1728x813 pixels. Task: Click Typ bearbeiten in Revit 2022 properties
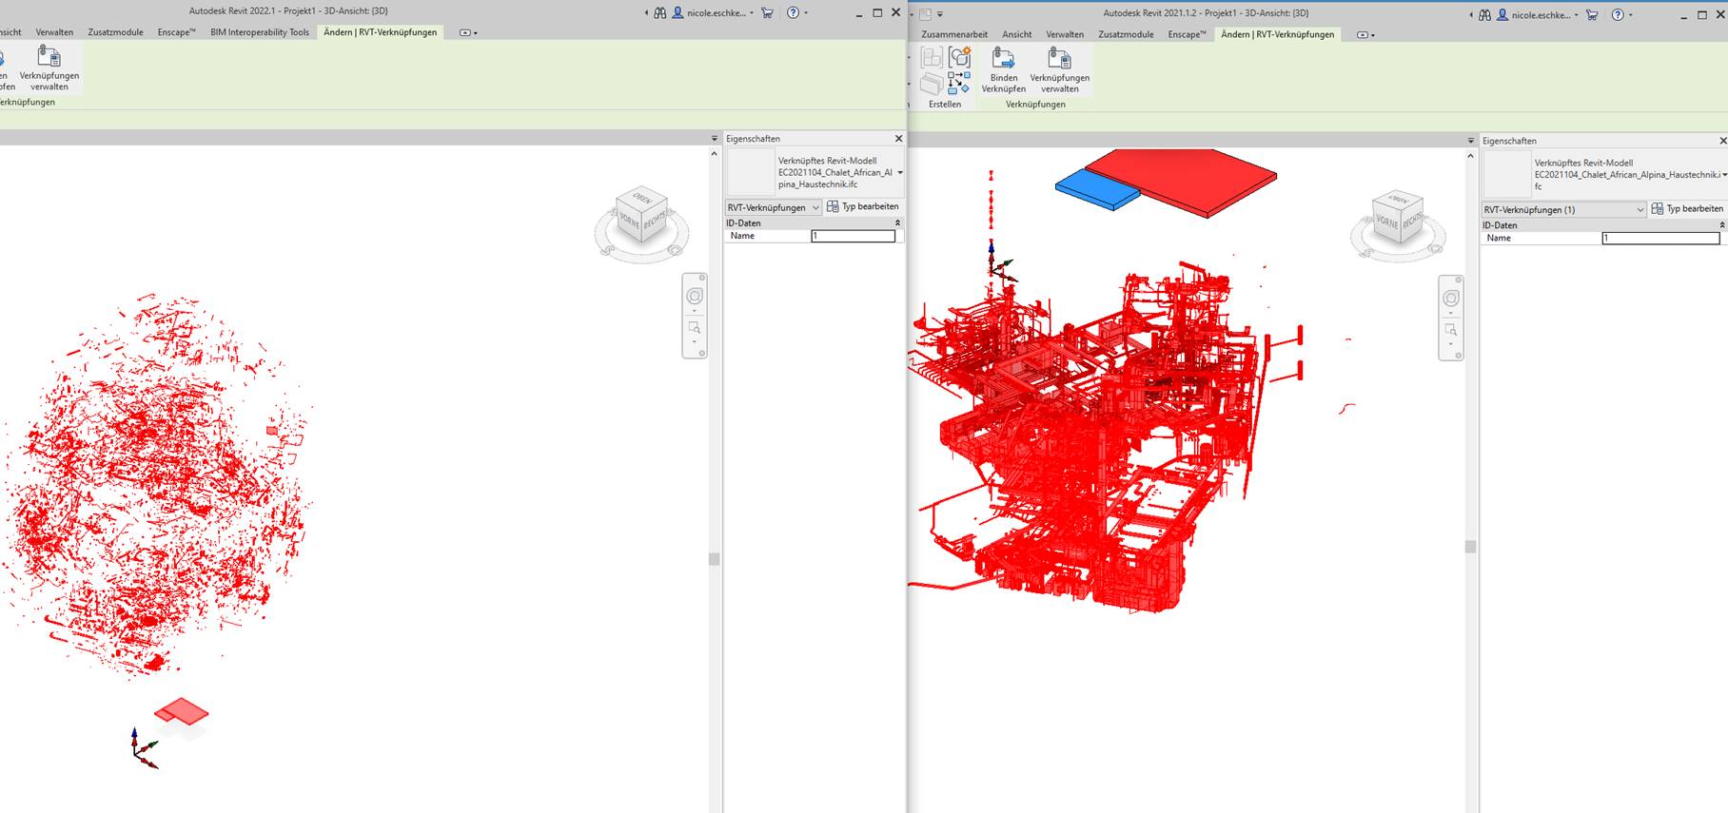click(x=862, y=206)
